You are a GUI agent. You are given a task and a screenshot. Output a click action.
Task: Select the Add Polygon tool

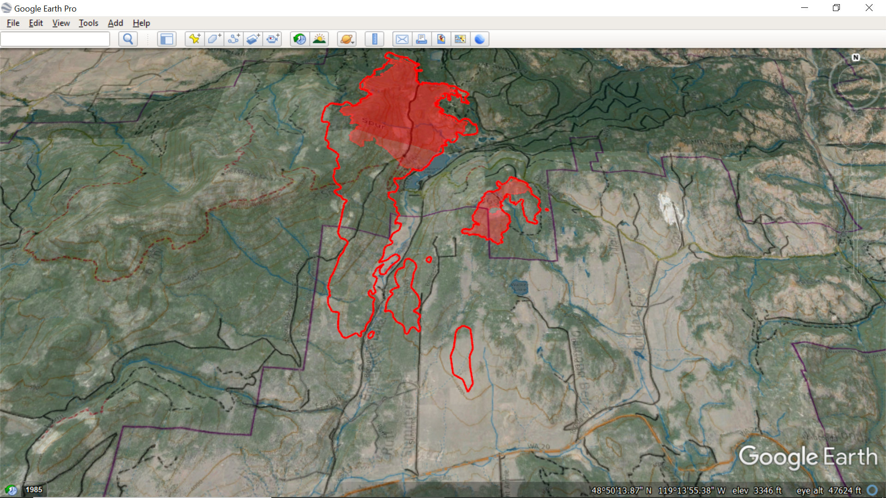(214, 39)
